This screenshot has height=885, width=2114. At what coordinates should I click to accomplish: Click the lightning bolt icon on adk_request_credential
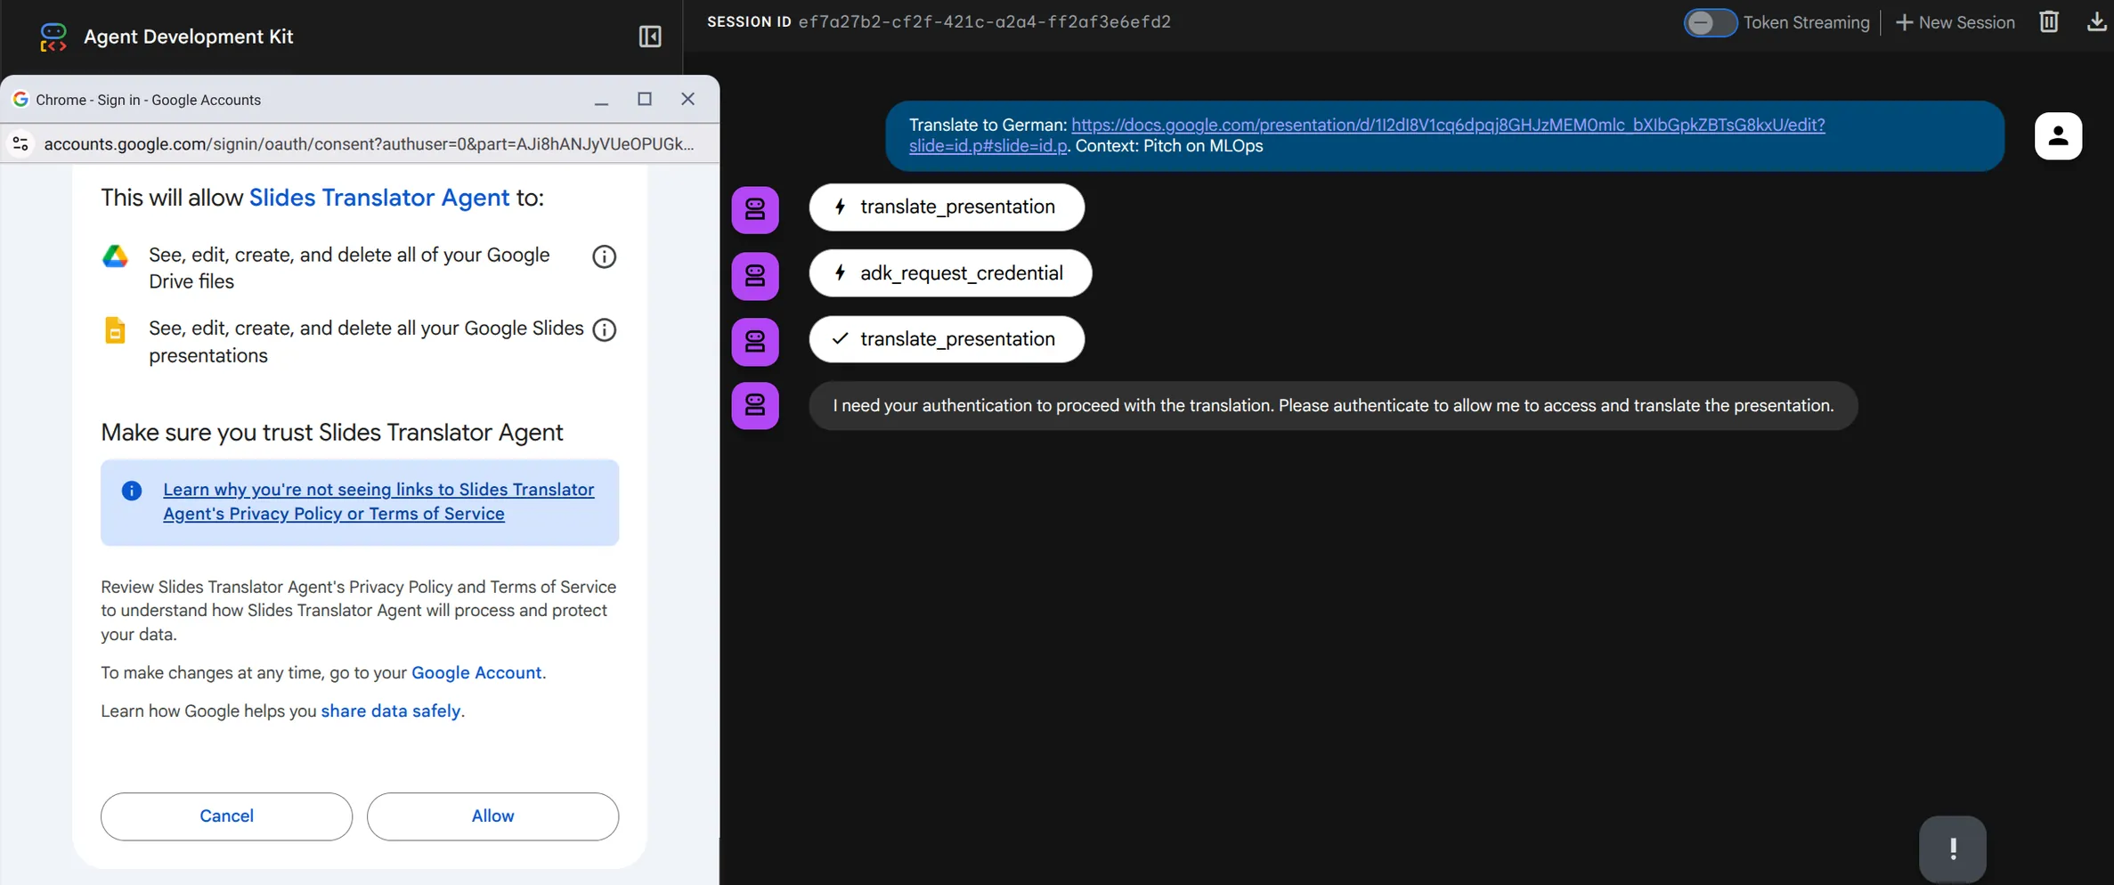(840, 272)
